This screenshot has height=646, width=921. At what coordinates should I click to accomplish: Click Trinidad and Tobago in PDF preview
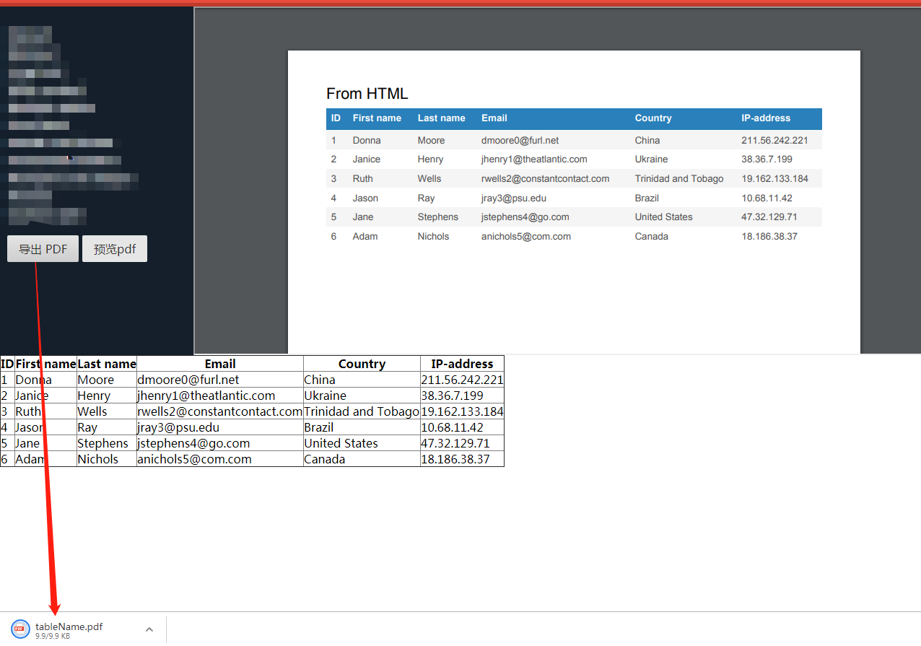tap(679, 178)
